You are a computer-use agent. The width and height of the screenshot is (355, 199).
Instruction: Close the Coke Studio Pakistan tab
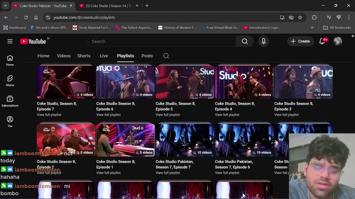tap(71, 6)
